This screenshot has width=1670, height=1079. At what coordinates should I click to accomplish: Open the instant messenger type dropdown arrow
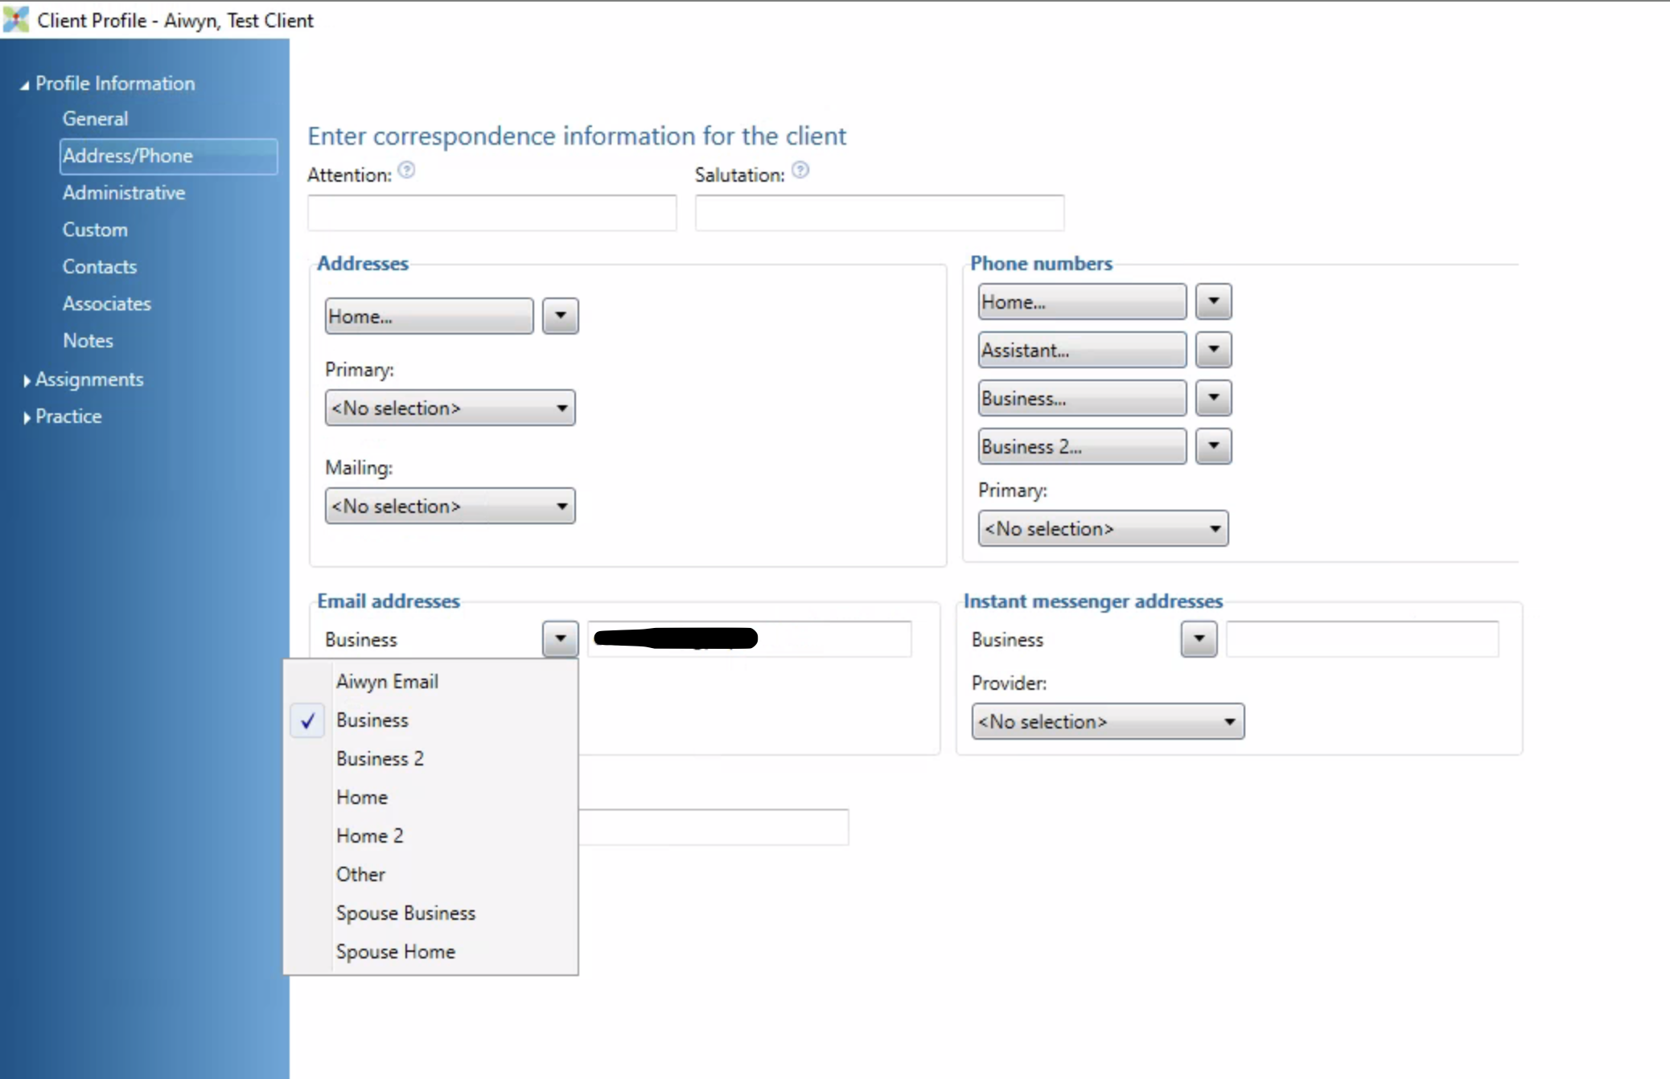pos(1199,639)
